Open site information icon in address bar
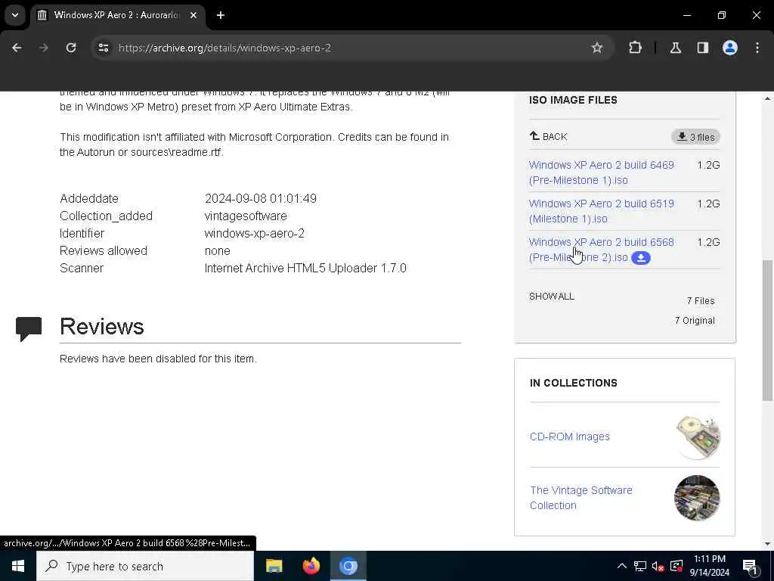774x581 pixels. coord(103,48)
